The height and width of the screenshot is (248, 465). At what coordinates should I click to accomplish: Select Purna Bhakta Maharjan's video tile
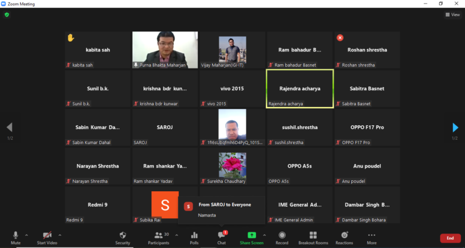[165, 50]
